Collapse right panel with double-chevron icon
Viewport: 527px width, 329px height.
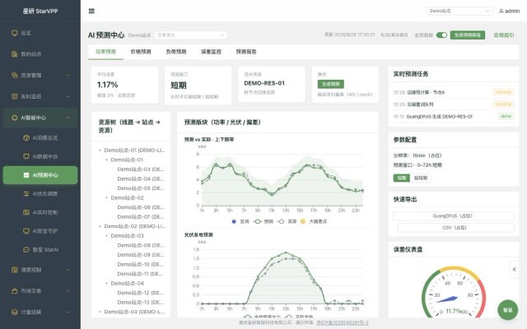click(514, 269)
